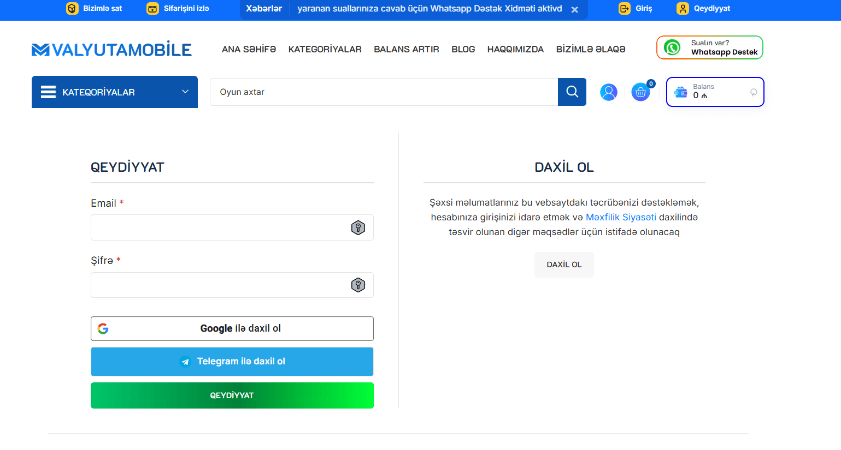Close the Xəbərlər news ticker
This screenshot has height=450, width=841.
(x=575, y=9)
